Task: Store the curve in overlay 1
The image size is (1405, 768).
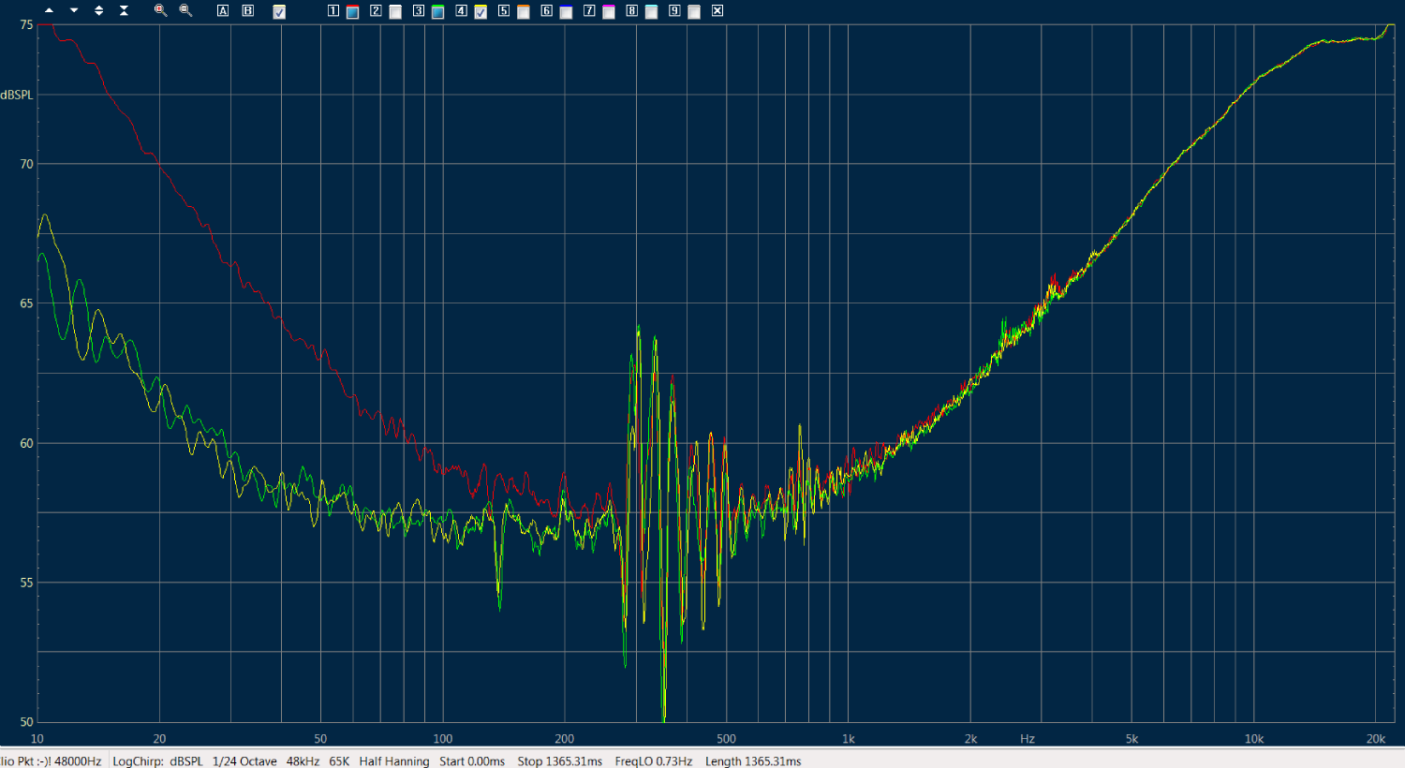Action: click(x=333, y=11)
